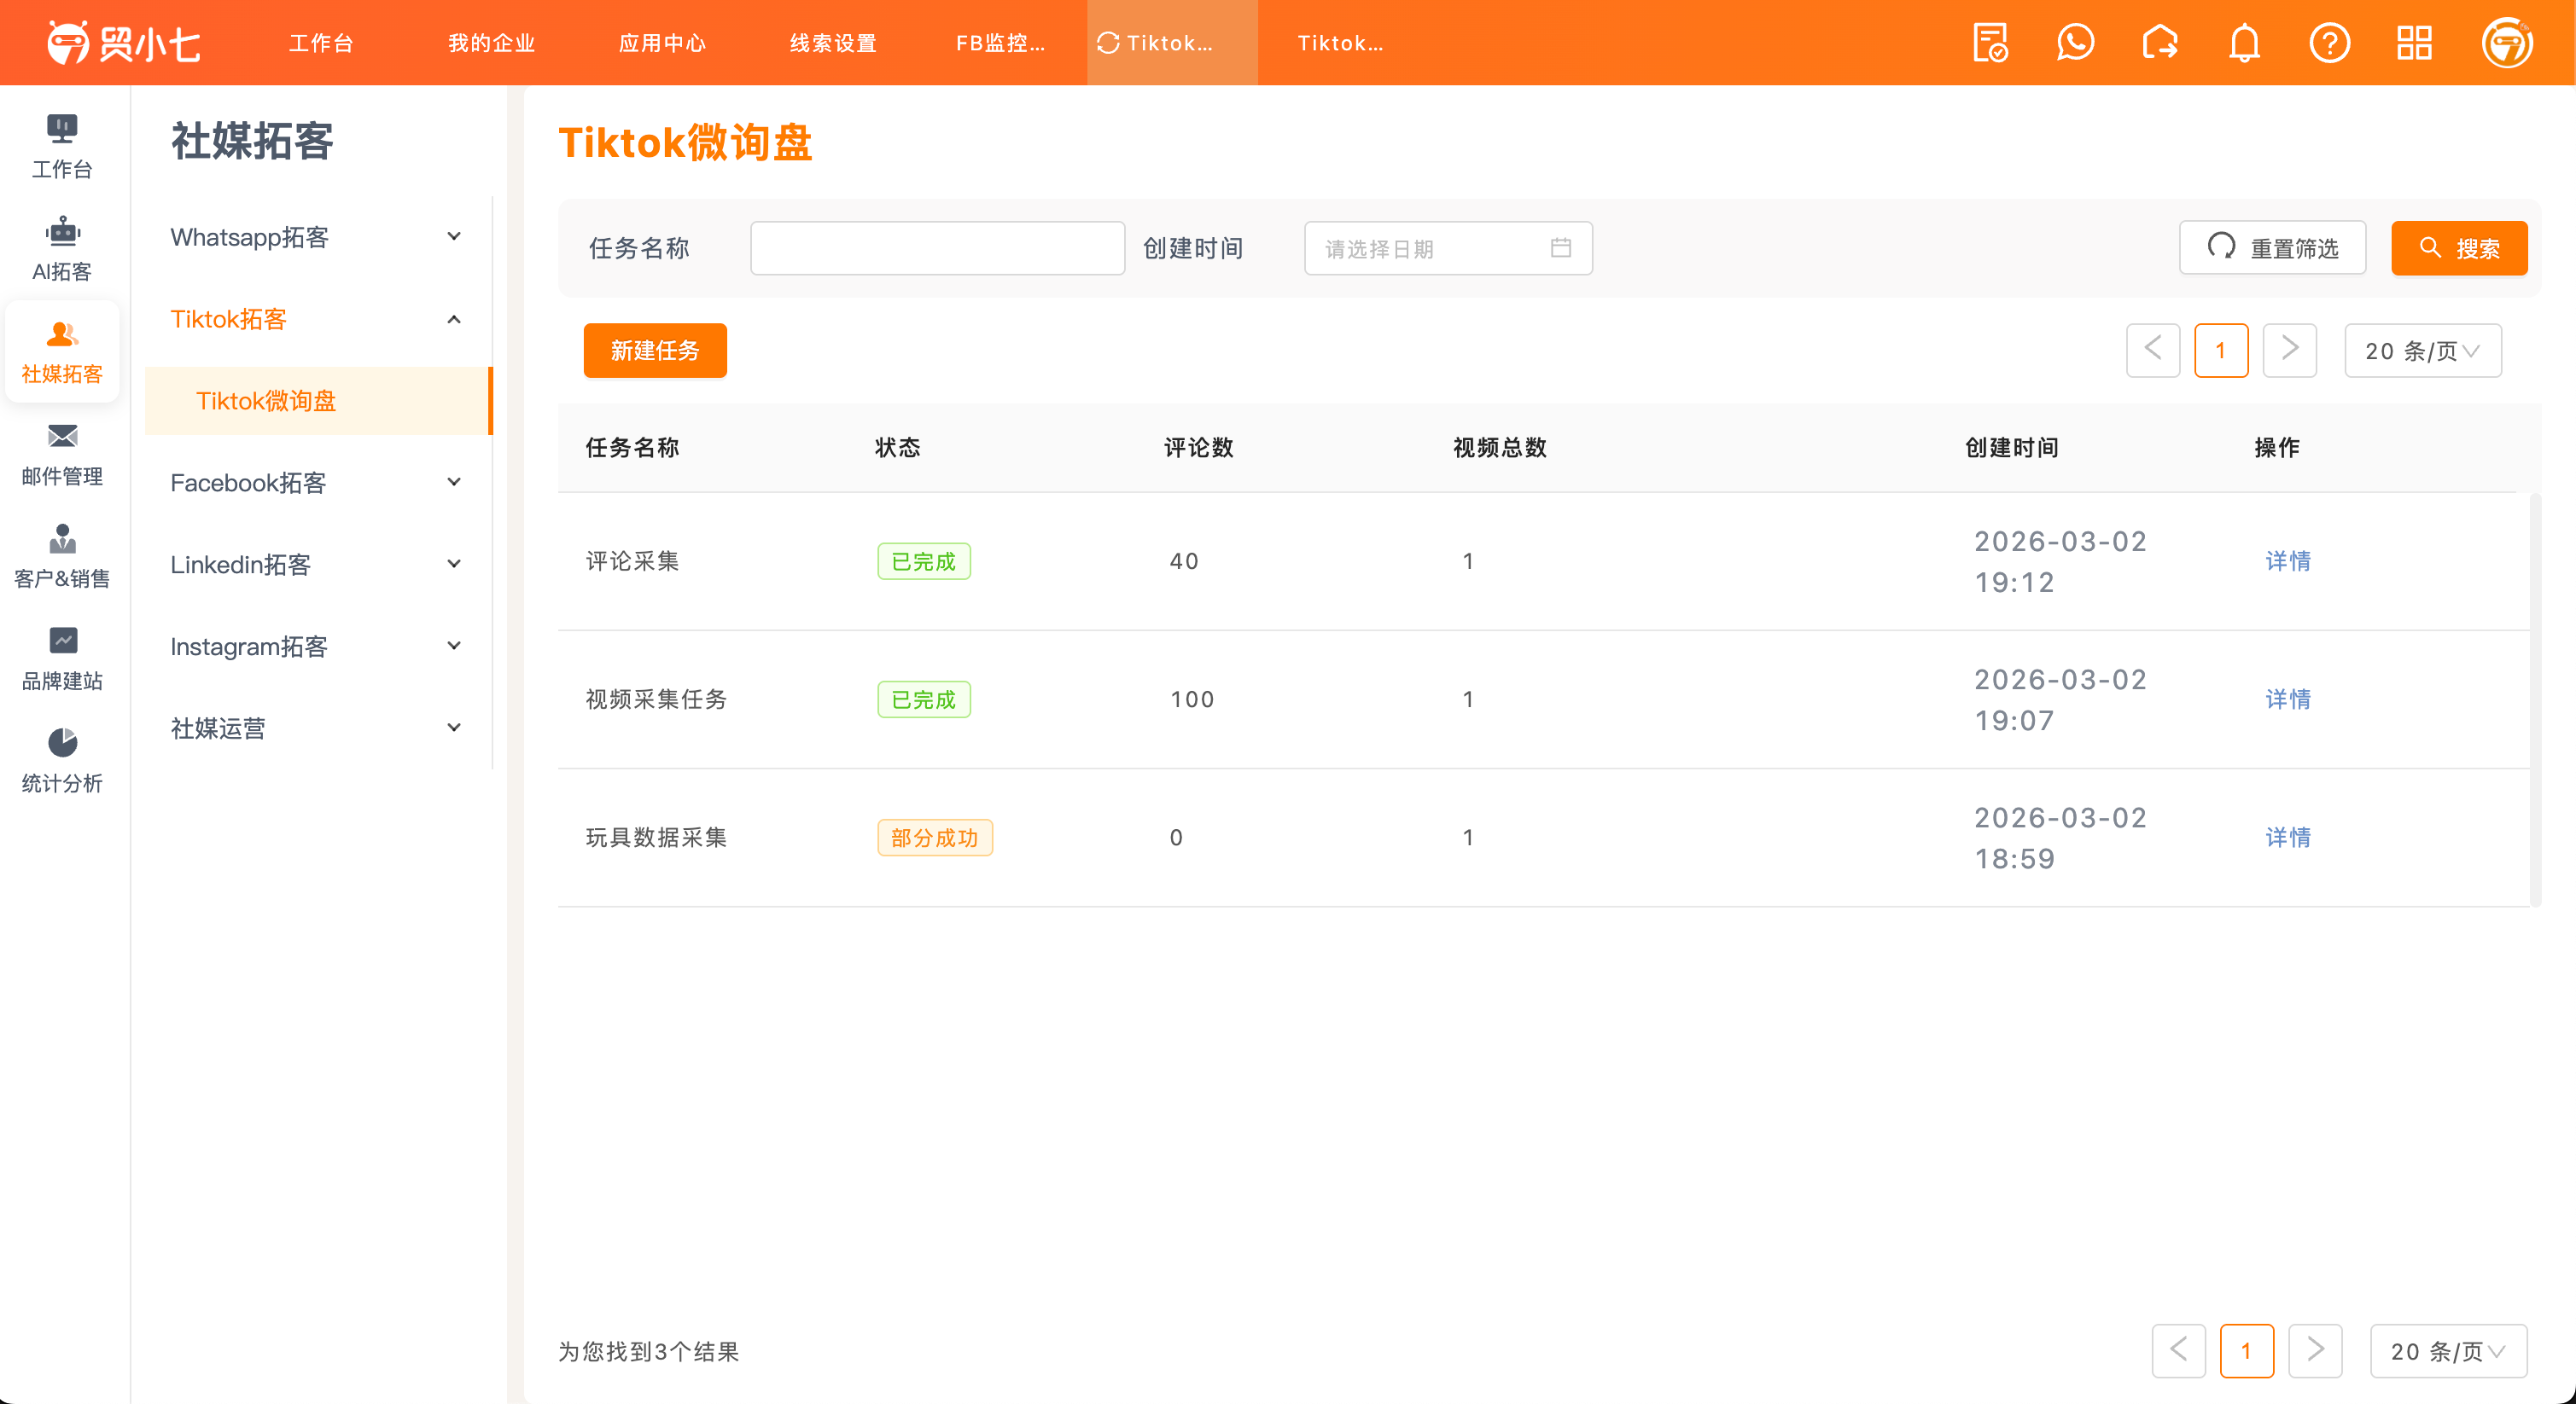Go to previous page in bottom pagination

2178,1350
